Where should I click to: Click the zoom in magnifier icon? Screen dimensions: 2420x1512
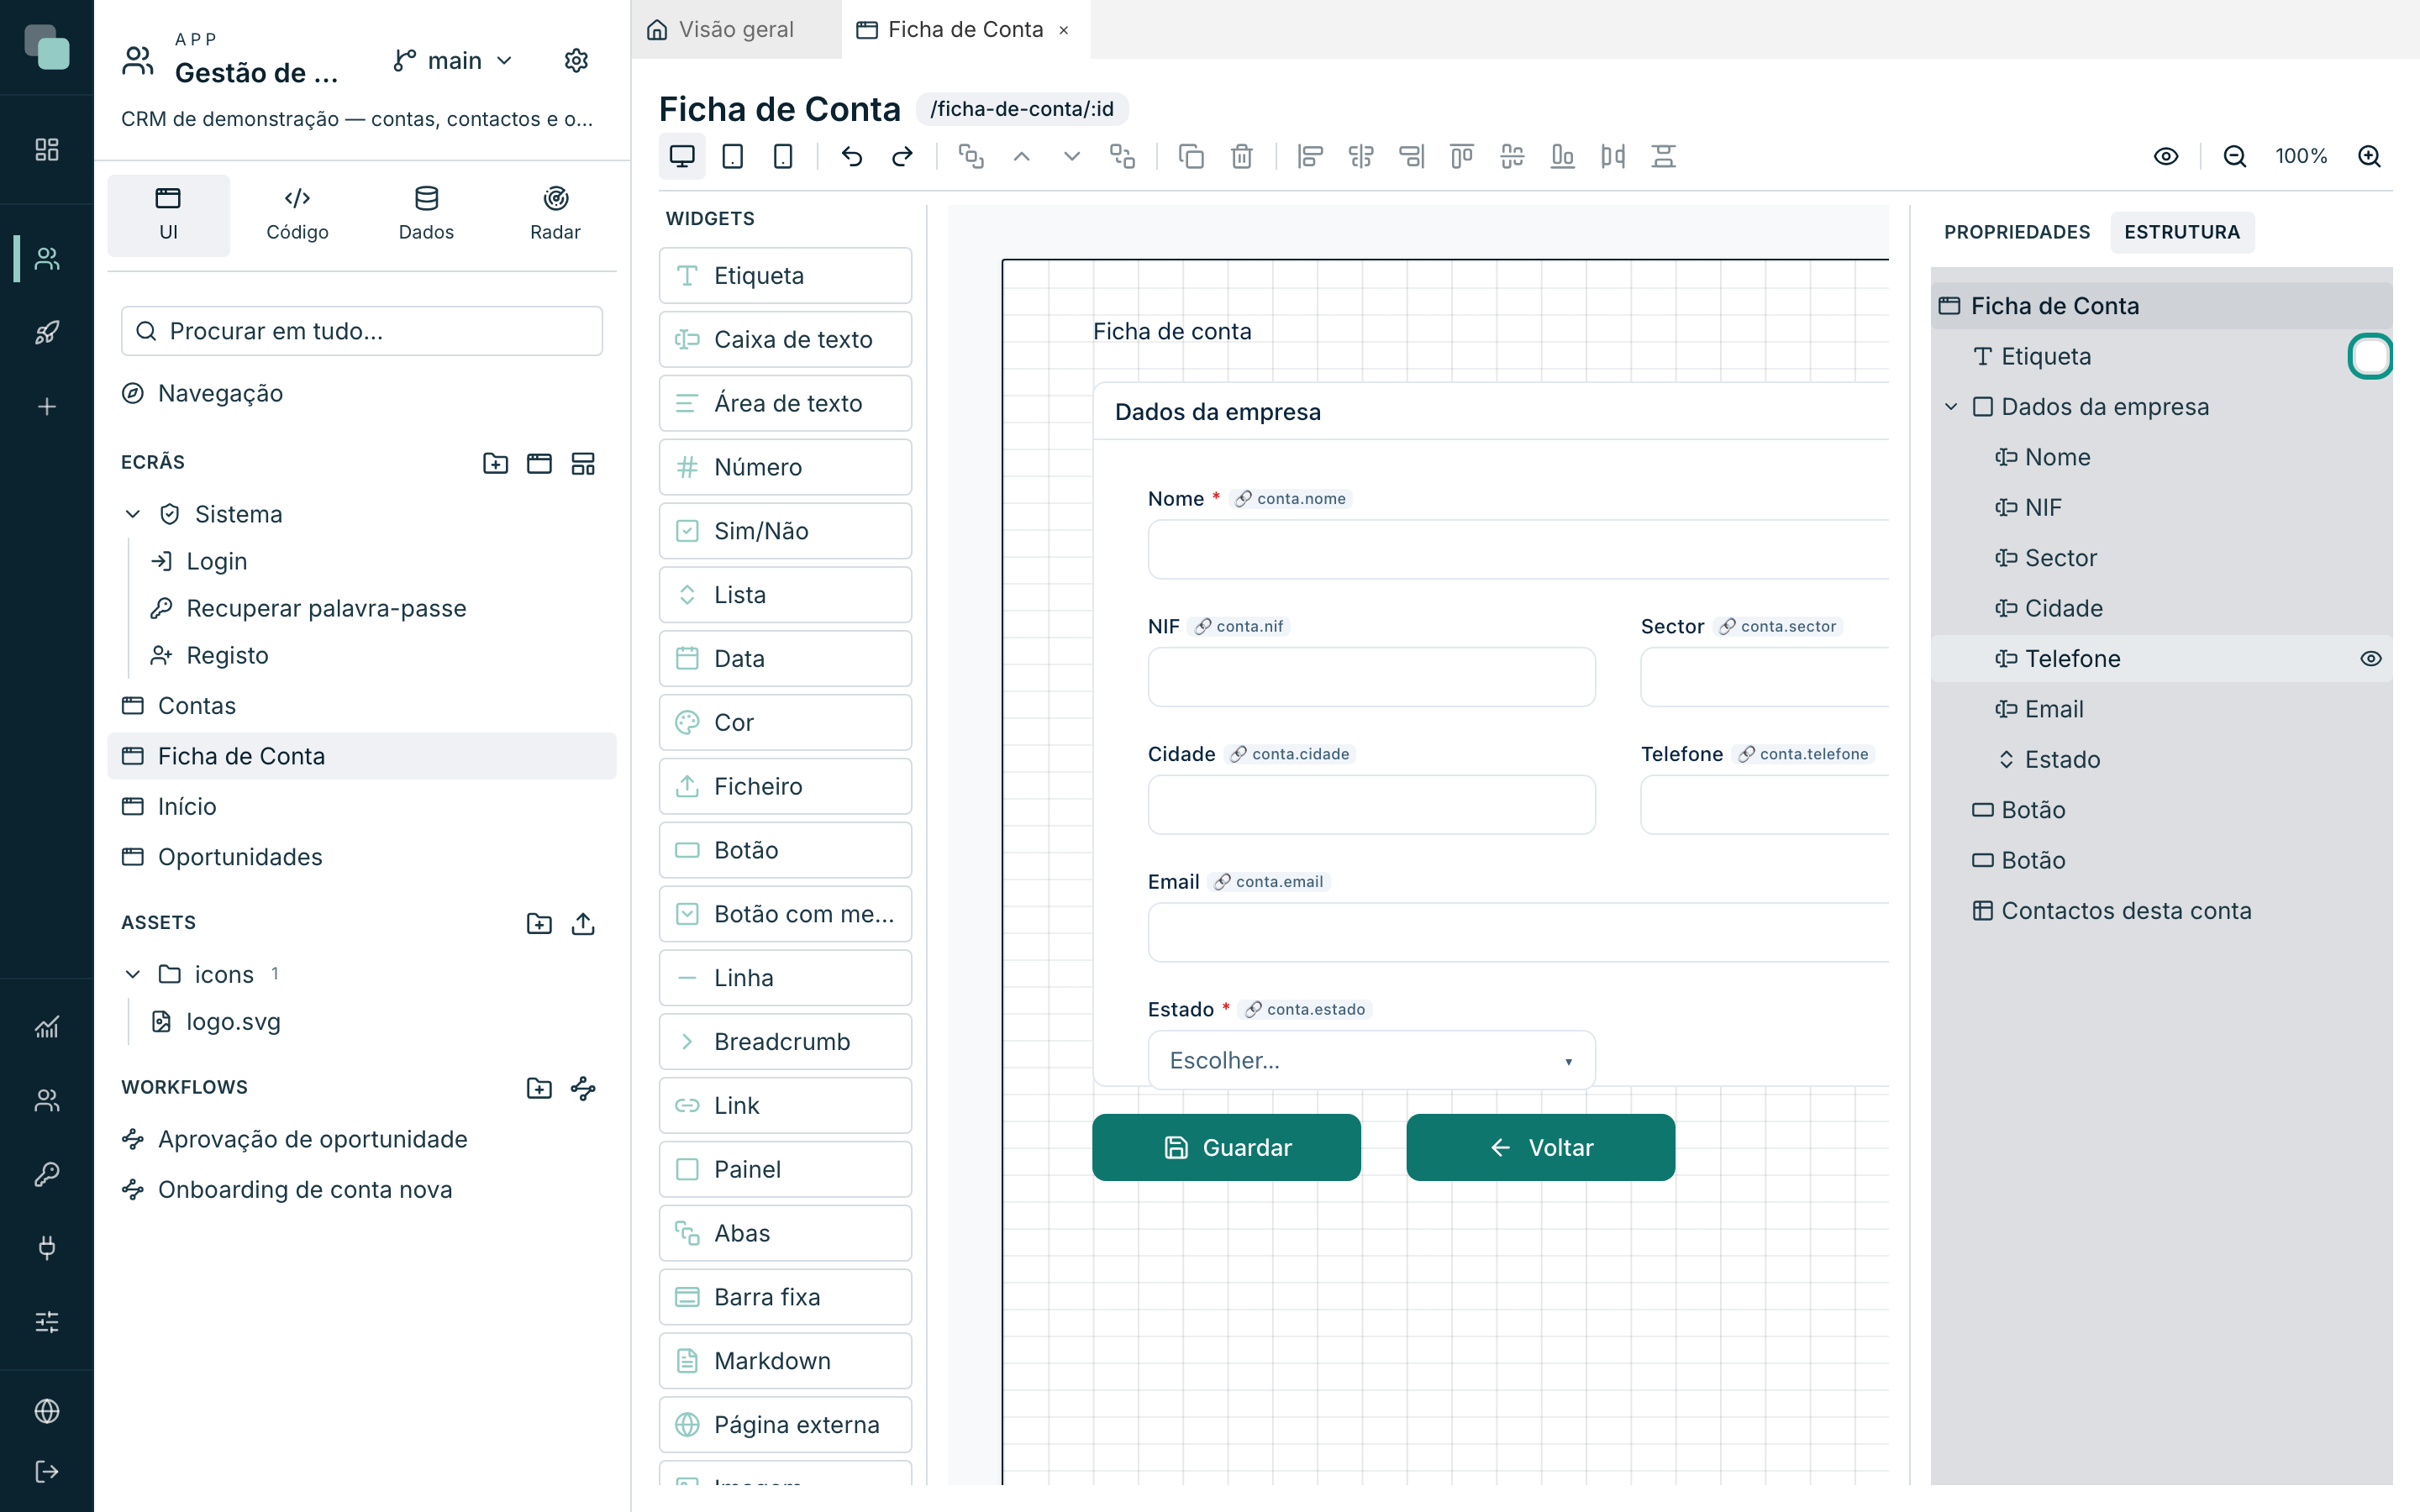click(2369, 156)
